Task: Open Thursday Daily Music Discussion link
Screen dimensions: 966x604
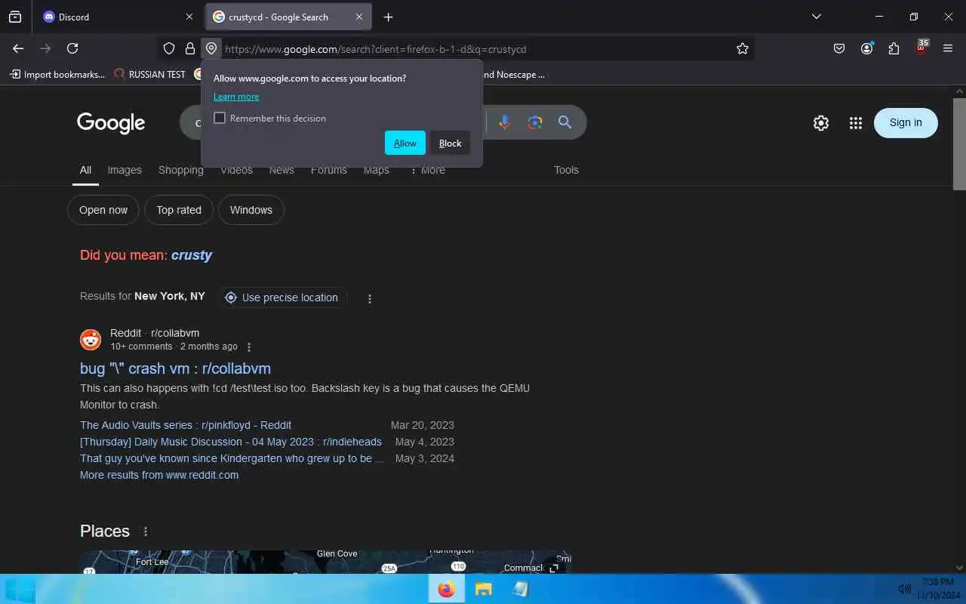Action: click(x=231, y=442)
